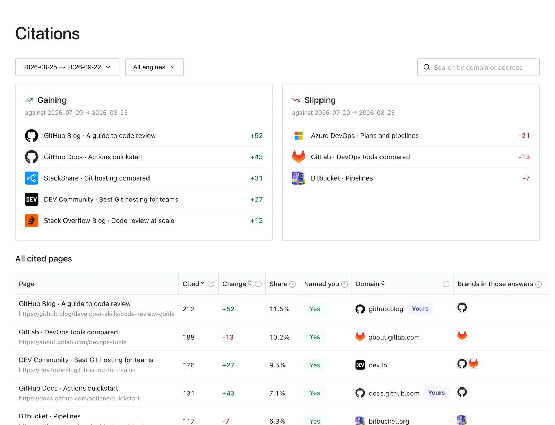Image resolution: width=555 pixels, height=425 pixels.
Task: Click the -21 change value for Azure DevOps
Action: 524,136
